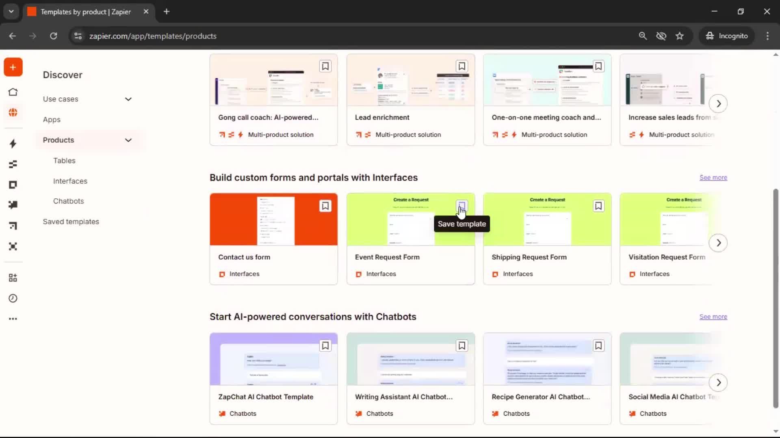Show next multi-product templates with arrow
Viewport: 780px width, 438px height.
(718, 103)
